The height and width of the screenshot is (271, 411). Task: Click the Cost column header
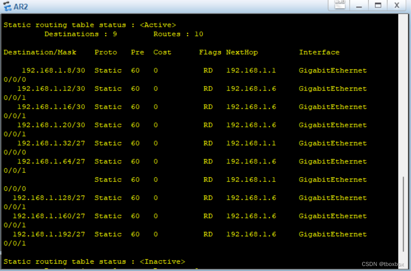point(162,52)
